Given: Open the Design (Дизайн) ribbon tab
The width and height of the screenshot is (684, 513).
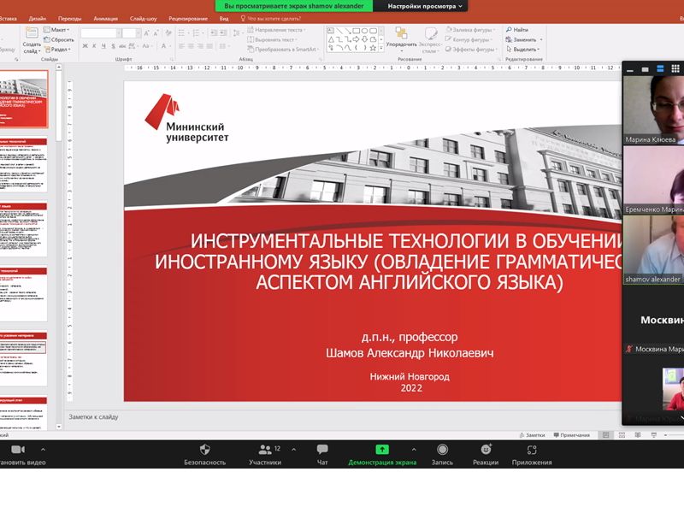Looking at the screenshot, I should tap(37, 17).
